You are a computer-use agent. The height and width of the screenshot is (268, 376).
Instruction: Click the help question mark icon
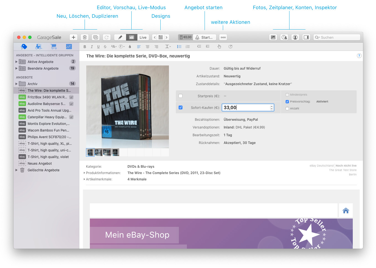point(359,56)
